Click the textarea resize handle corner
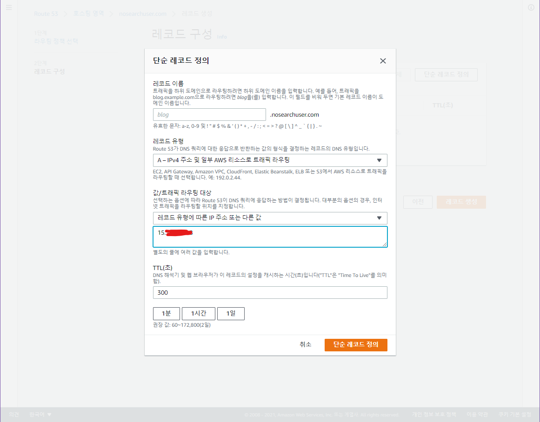The image size is (540, 422). click(384, 244)
